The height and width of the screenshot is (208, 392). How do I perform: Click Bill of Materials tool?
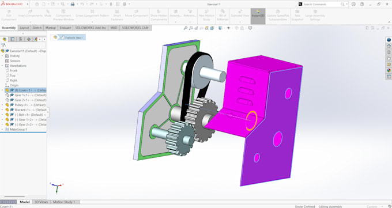[223, 16]
